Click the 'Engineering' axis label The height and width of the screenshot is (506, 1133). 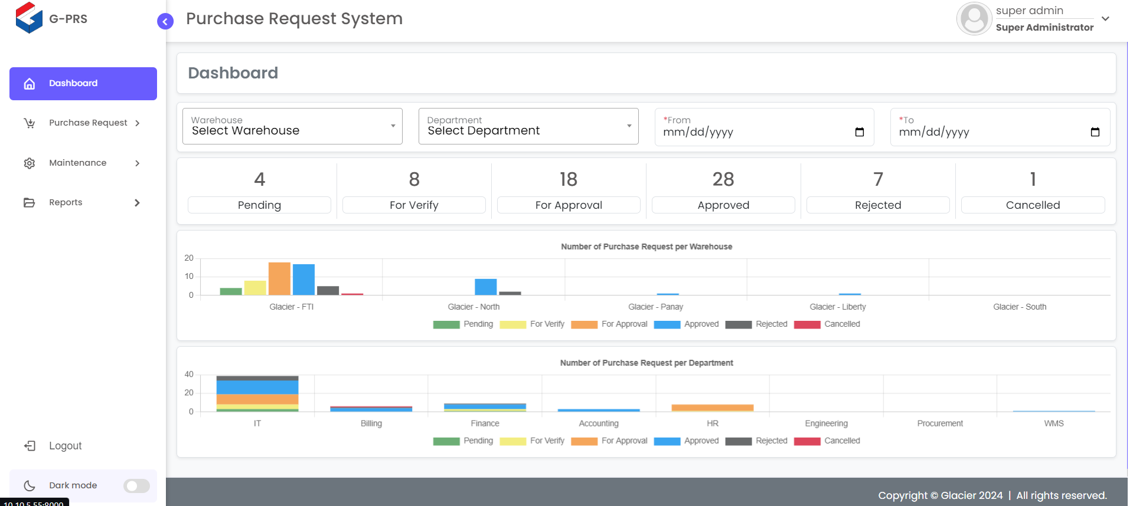pyautogui.click(x=826, y=424)
